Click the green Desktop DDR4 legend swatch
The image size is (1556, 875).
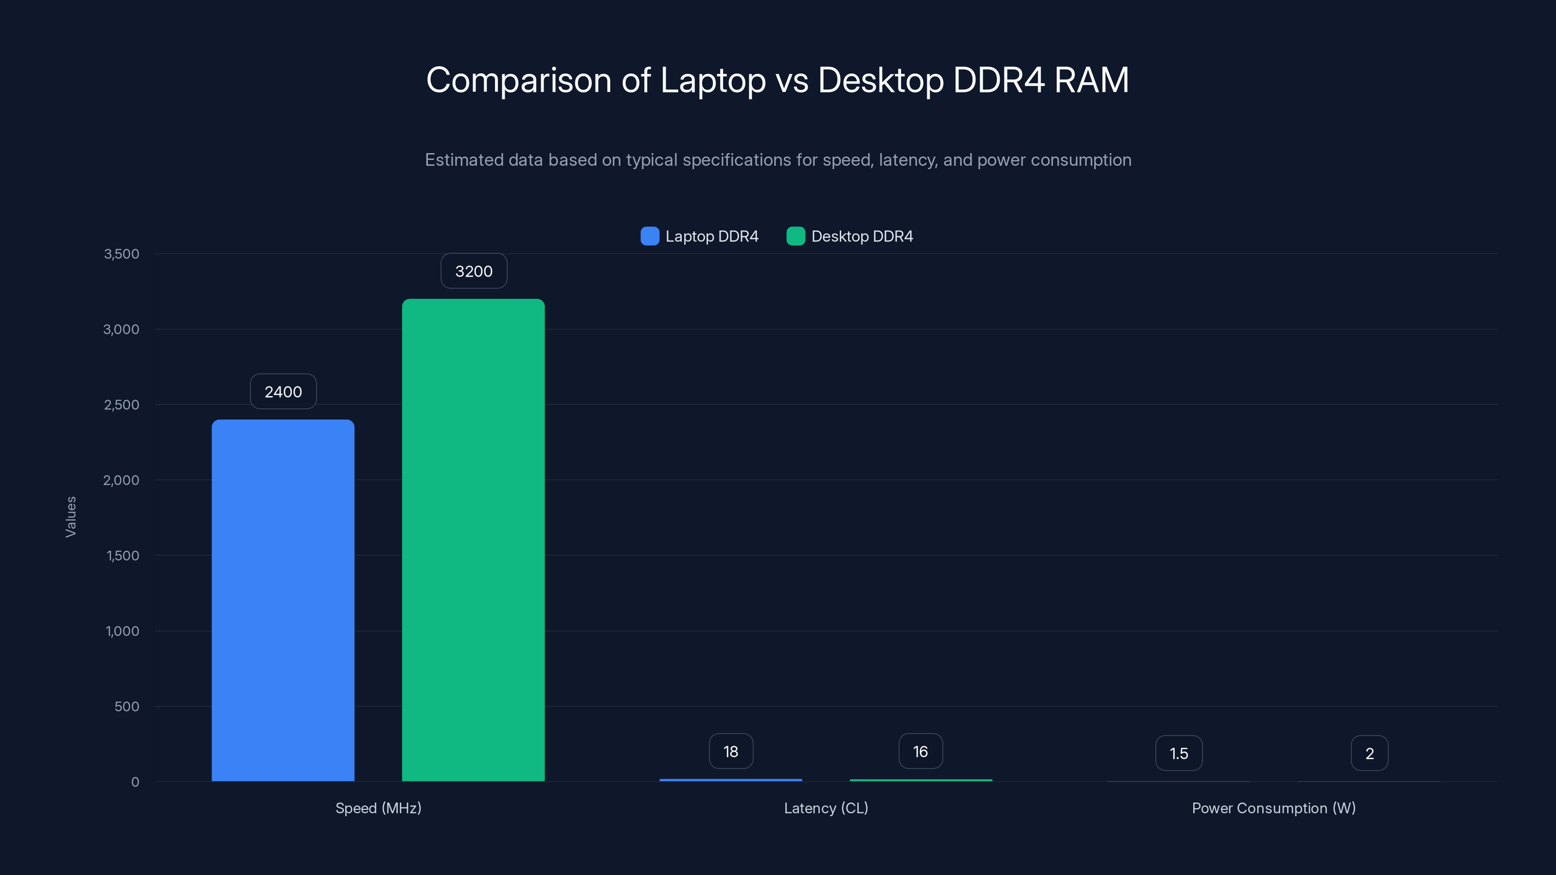[796, 236]
